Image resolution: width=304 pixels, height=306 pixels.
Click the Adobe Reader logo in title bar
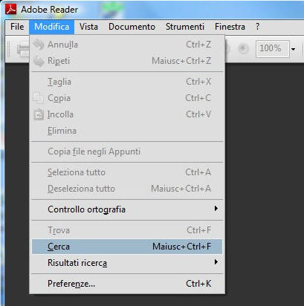[10, 10]
